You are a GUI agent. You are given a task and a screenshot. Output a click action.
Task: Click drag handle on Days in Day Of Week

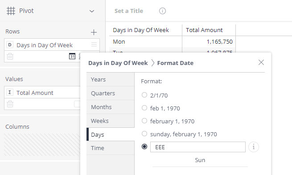[94, 45]
